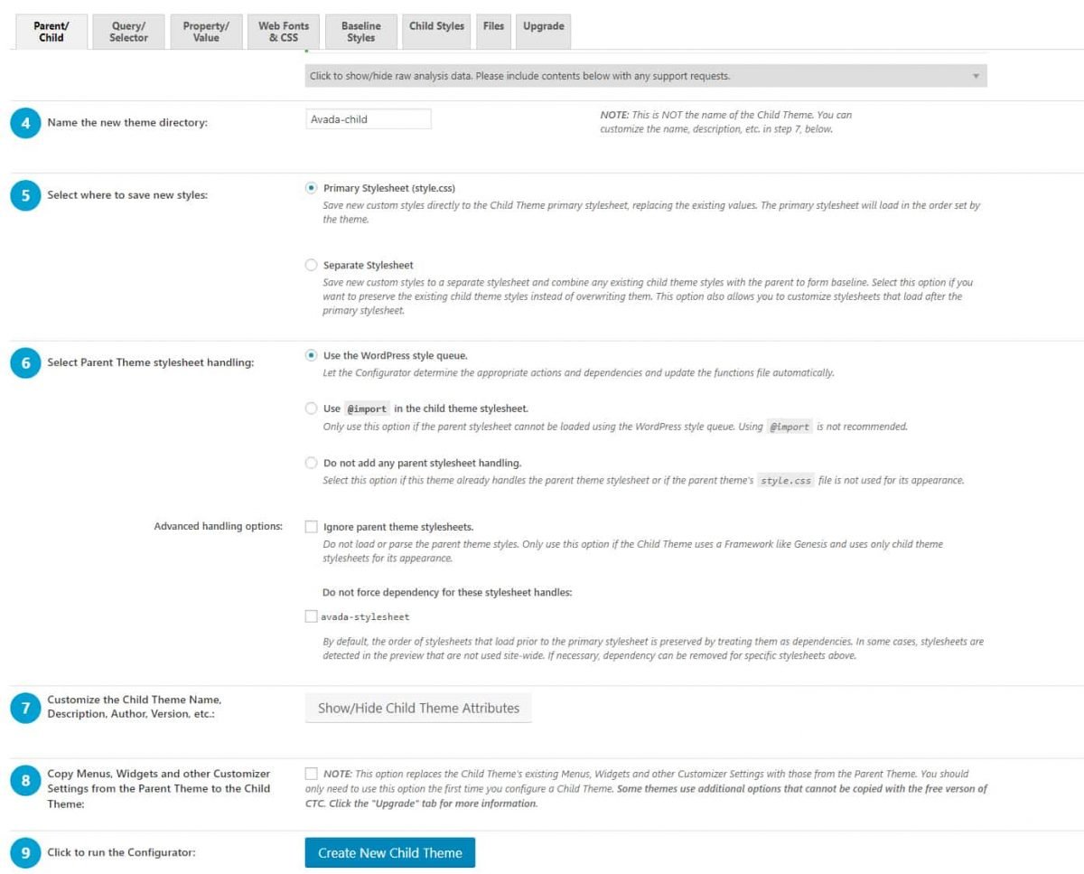
Task: Enable 'Ignore parent theme stylesheets' checkbox
Action: coord(312,526)
